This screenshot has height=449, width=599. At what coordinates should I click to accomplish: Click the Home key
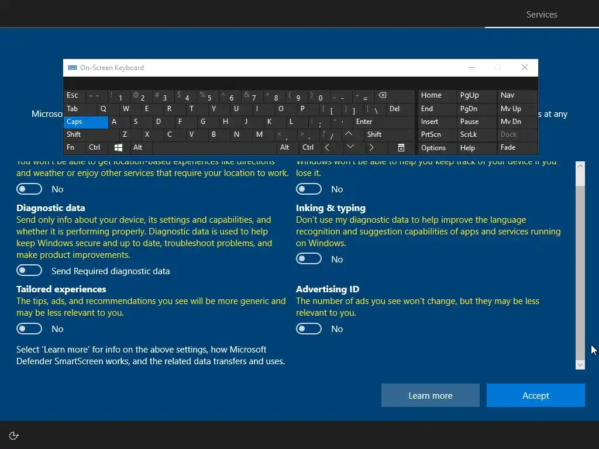tap(438, 95)
